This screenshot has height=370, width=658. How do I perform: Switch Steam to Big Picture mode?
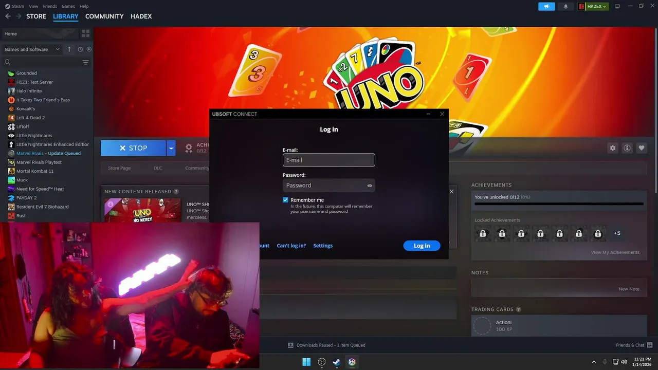(617, 6)
